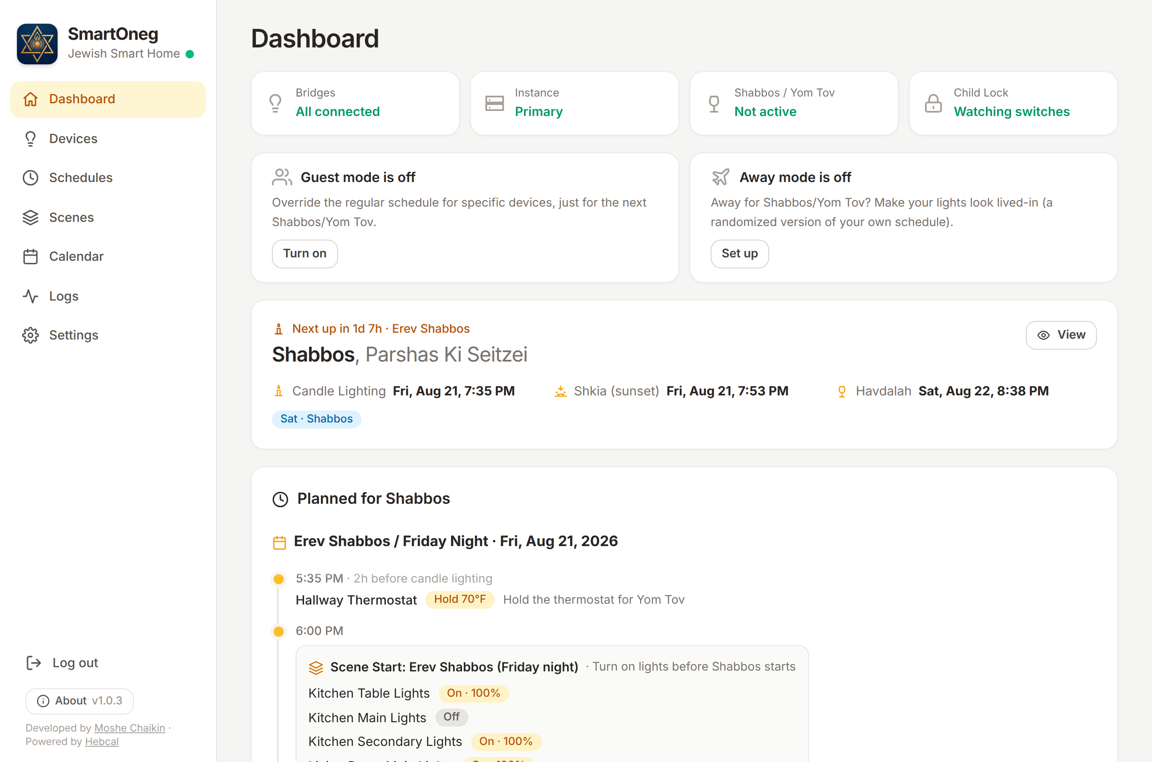The image size is (1152, 762).
Task: Click Next up in 1d 7h · Erev Shabbos text
Action: (x=381, y=329)
